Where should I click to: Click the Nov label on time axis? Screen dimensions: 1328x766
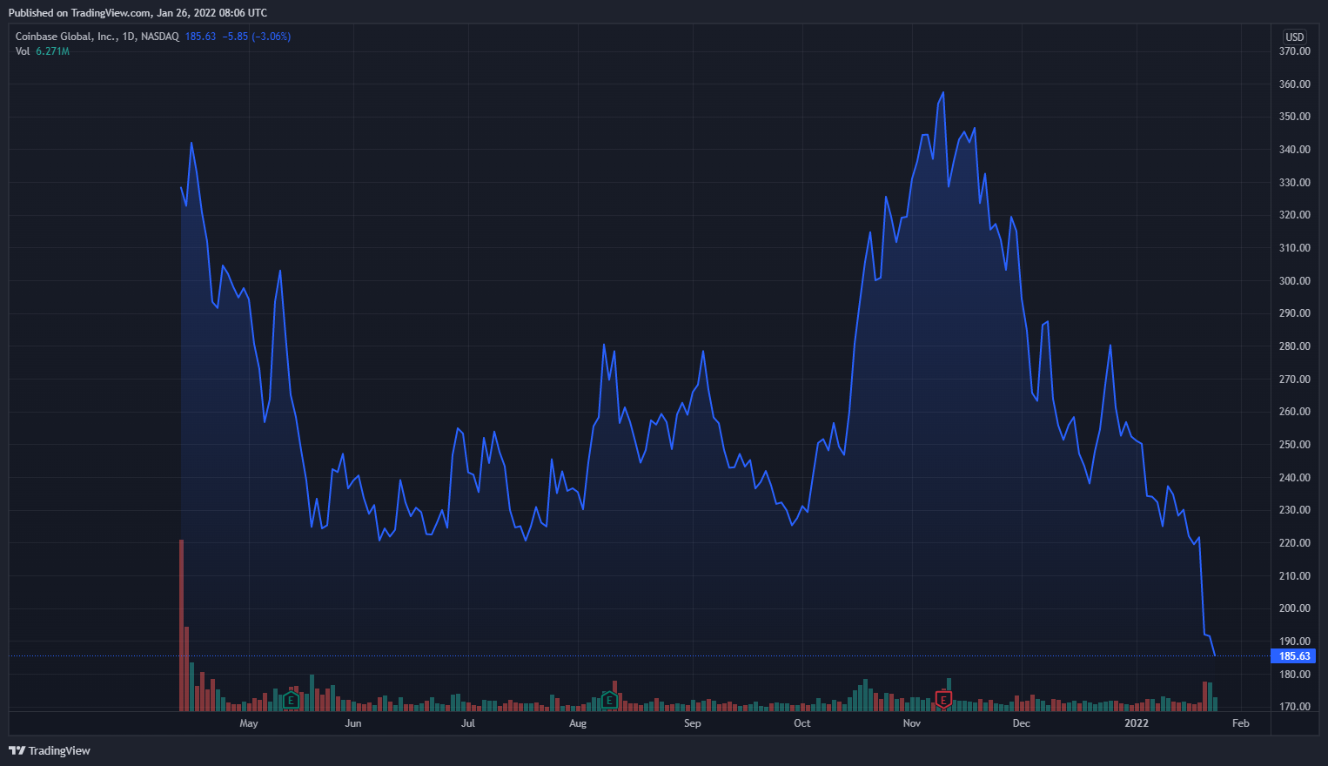click(912, 723)
